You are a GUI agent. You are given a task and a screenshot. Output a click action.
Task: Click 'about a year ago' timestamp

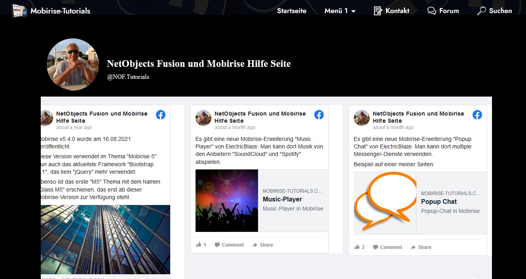74,127
